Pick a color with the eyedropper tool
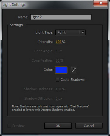 pyautogui.click(x=74, y=70)
